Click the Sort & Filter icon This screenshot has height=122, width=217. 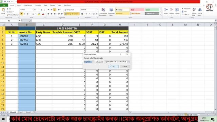[x=194, y=10]
